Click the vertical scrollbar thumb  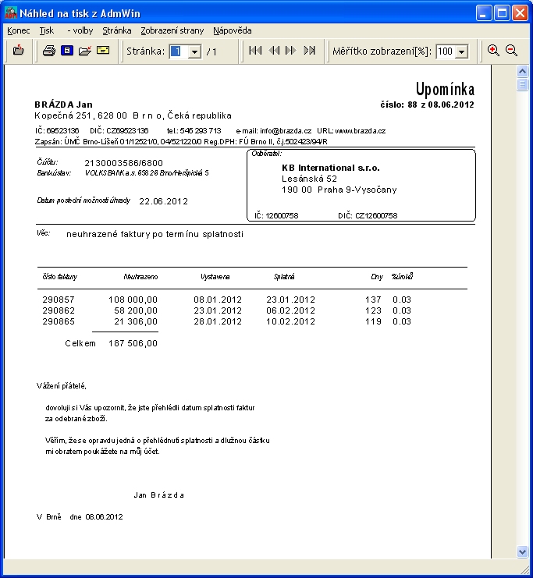coord(522,84)
